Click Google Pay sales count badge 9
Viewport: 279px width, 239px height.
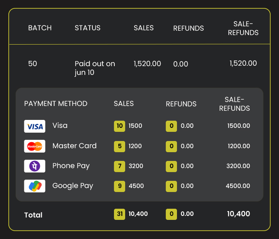[x=119, y=186]
